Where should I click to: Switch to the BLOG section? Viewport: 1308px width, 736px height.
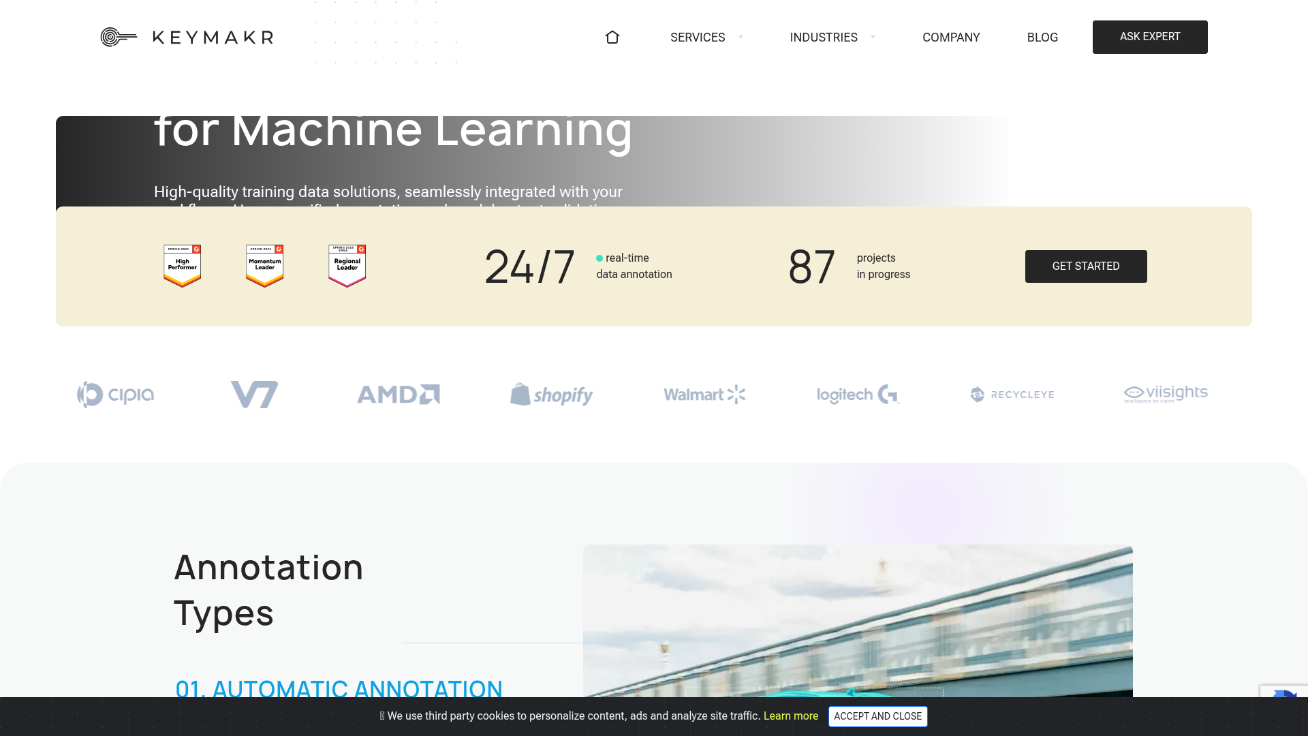pyautogui.click(x=1042, y=37)
